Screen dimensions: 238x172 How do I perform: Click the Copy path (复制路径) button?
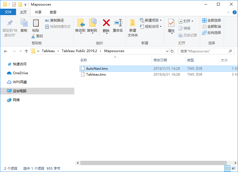pyautogui.click(x=54, y=20)
